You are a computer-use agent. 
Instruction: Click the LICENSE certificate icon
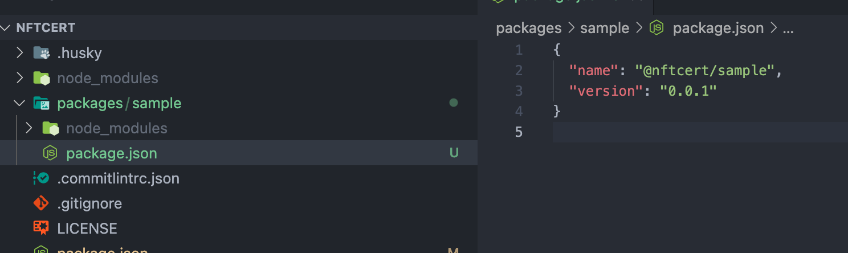[42, 228]
